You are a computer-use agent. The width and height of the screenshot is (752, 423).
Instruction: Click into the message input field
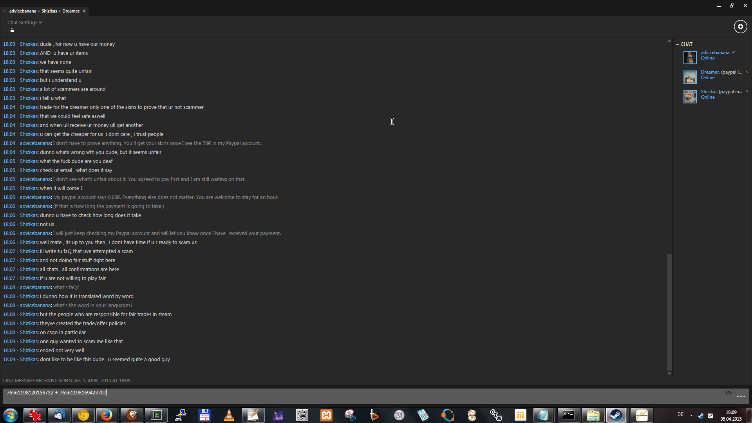(x=352, y=396)
